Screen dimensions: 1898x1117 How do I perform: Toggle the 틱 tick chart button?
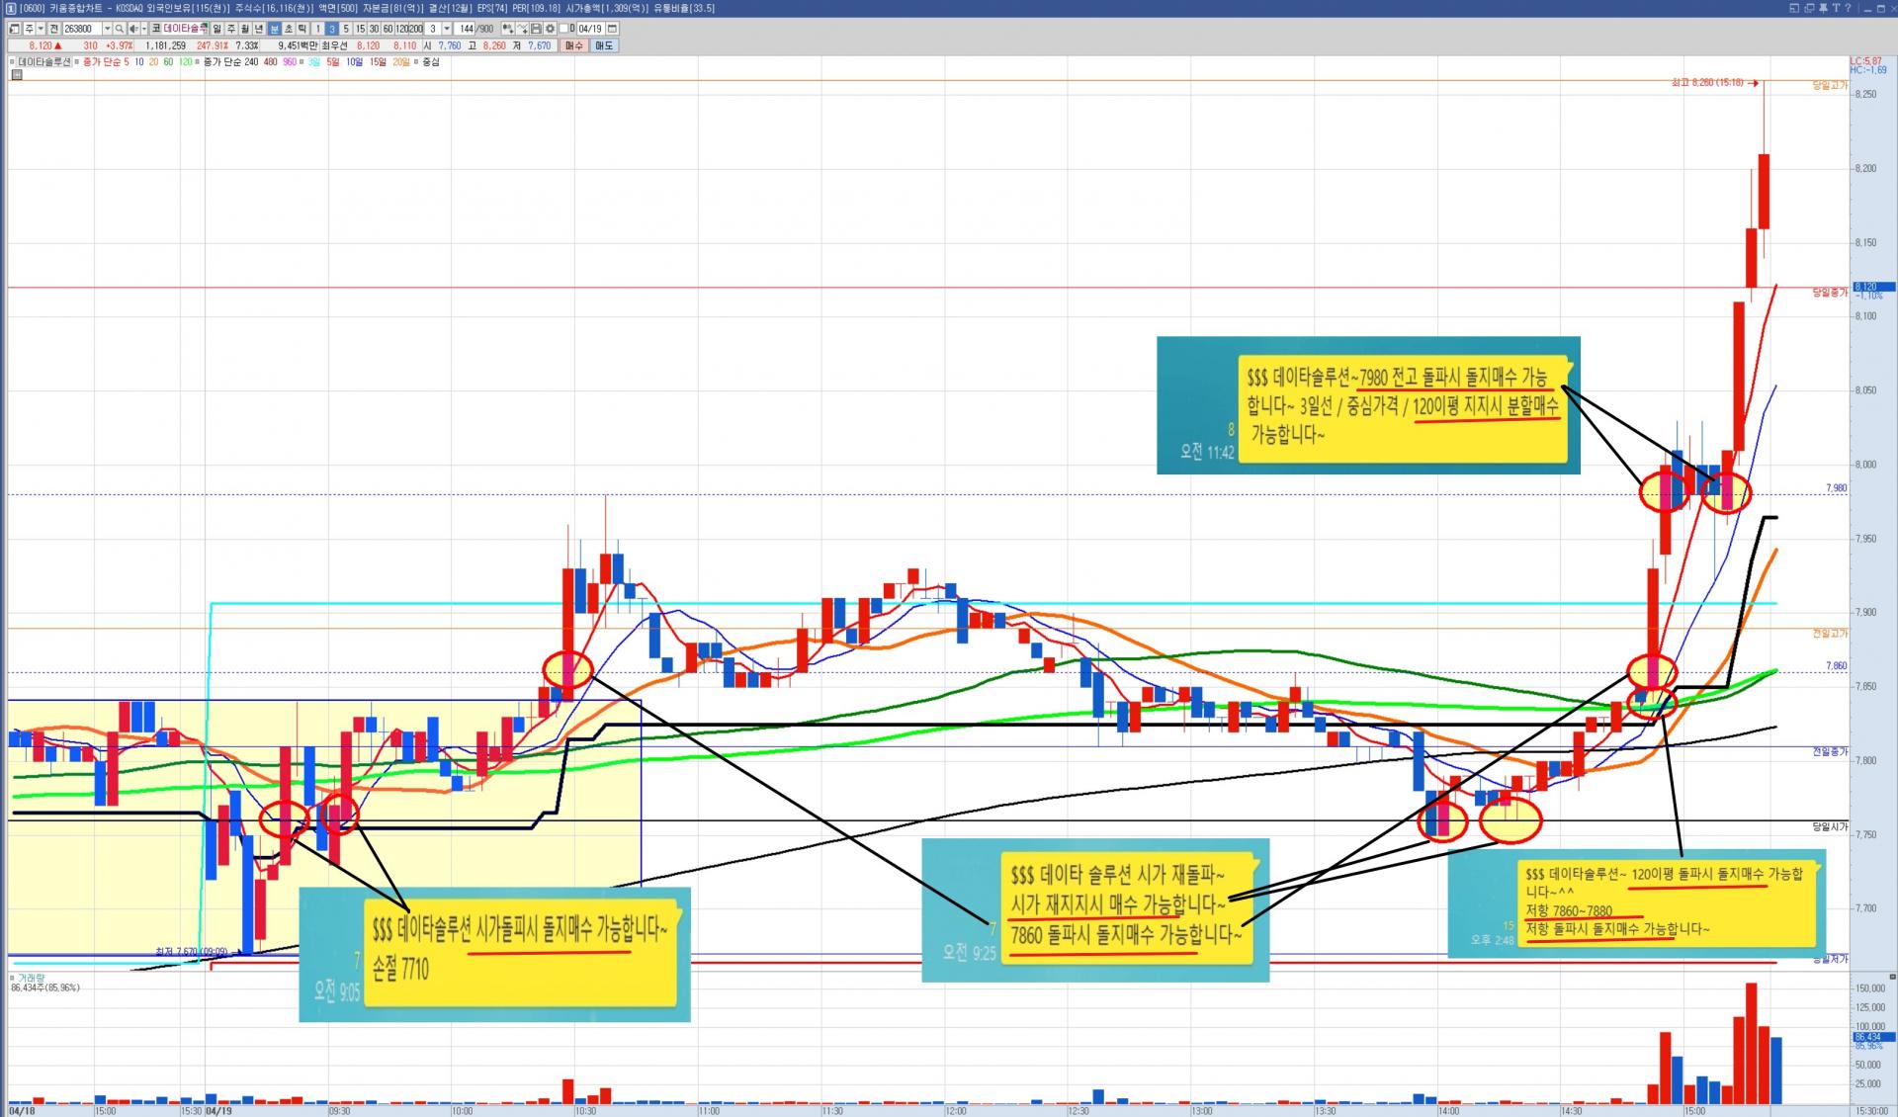click(x=302, y=29)
